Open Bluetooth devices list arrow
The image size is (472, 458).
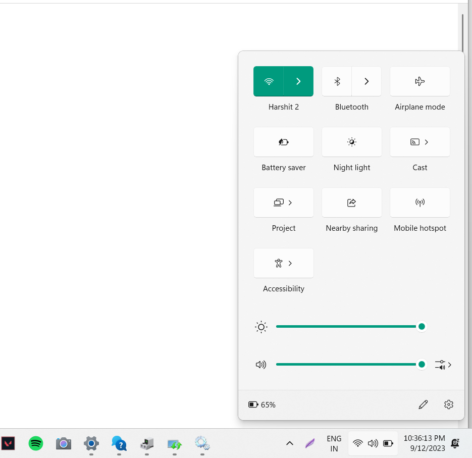point(366,81)
